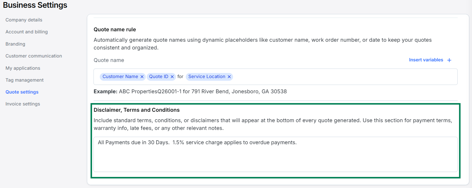The height and width of the screenshot is (188, 472).
Task: Click the plus icon beside Insert variables
Action: pyautogui.click(x=449, y=60)
